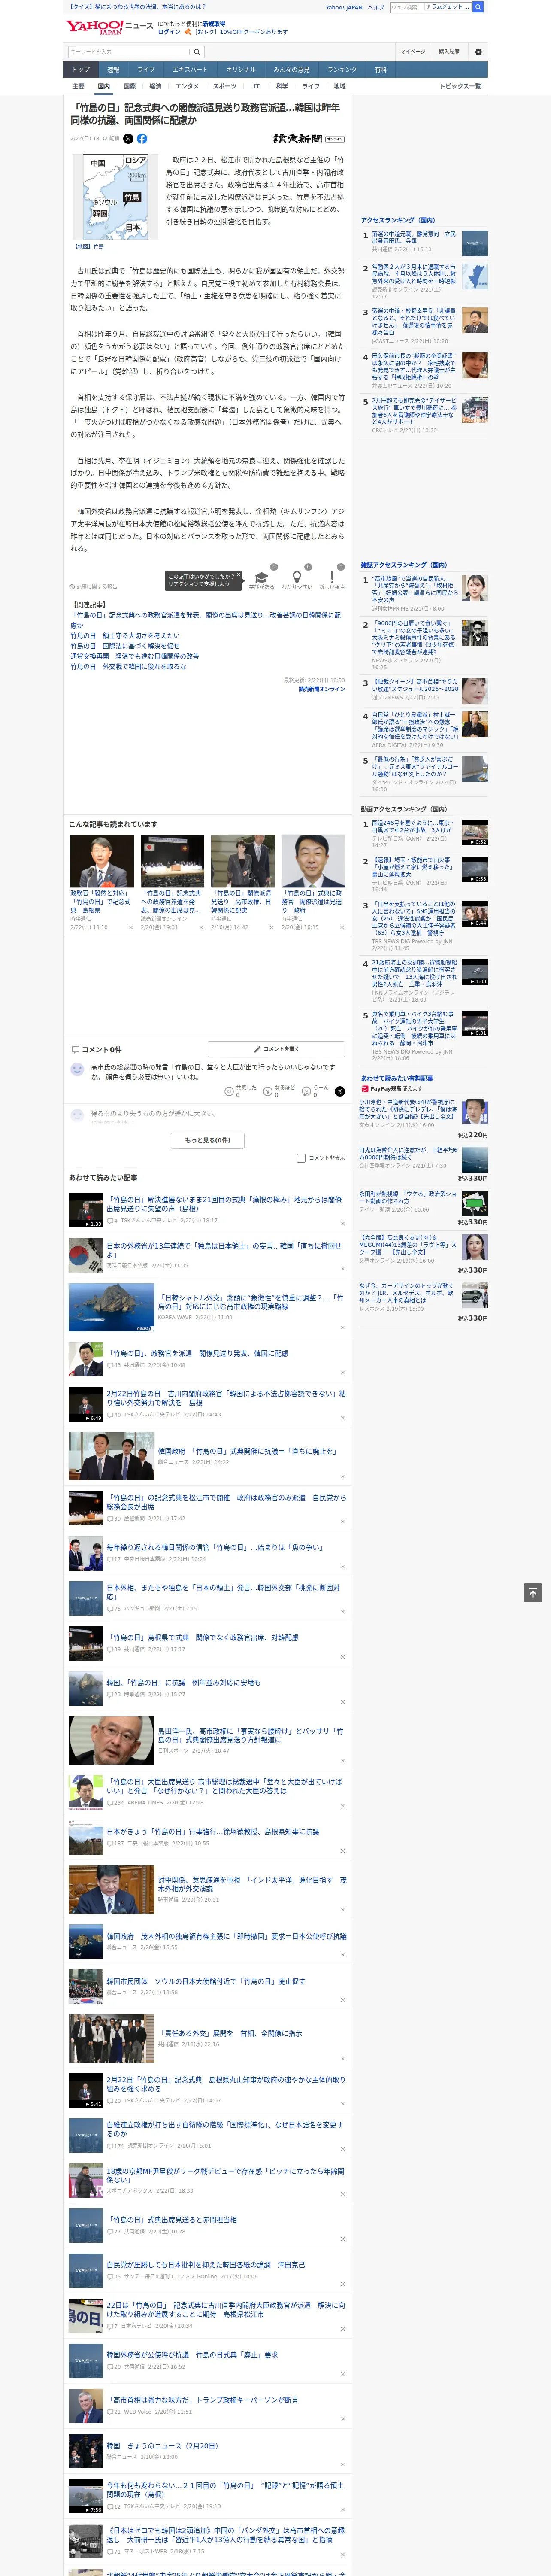Click 読売新聞オンライン source link
551x2576 pixels.
[321, 689]
